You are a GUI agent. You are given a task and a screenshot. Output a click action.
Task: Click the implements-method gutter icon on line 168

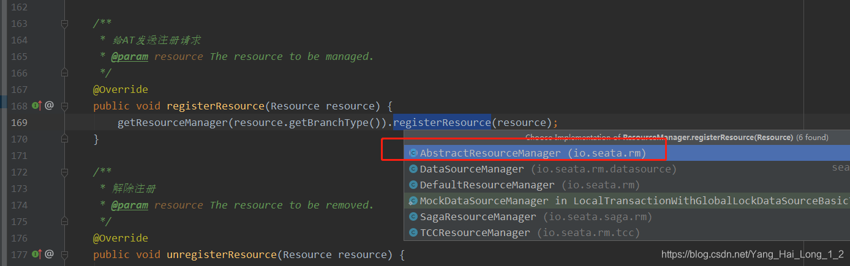pyautogui.click(x=37, y=106)
